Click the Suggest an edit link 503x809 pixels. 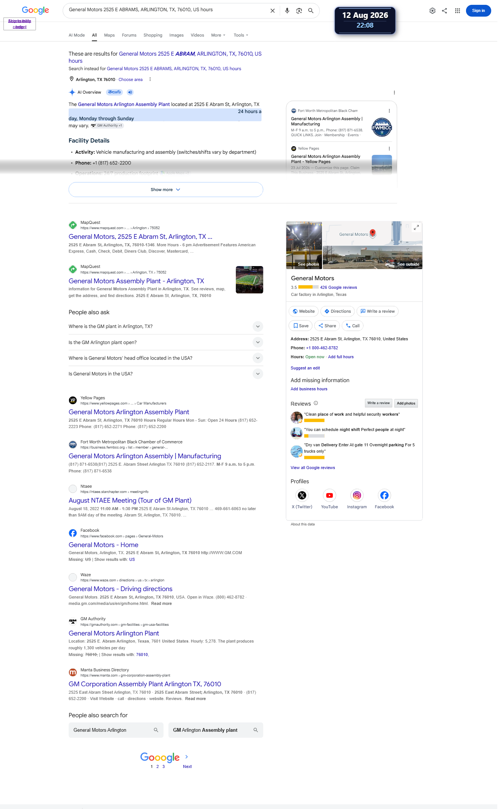pyautogui.click(x=305, y=368)
